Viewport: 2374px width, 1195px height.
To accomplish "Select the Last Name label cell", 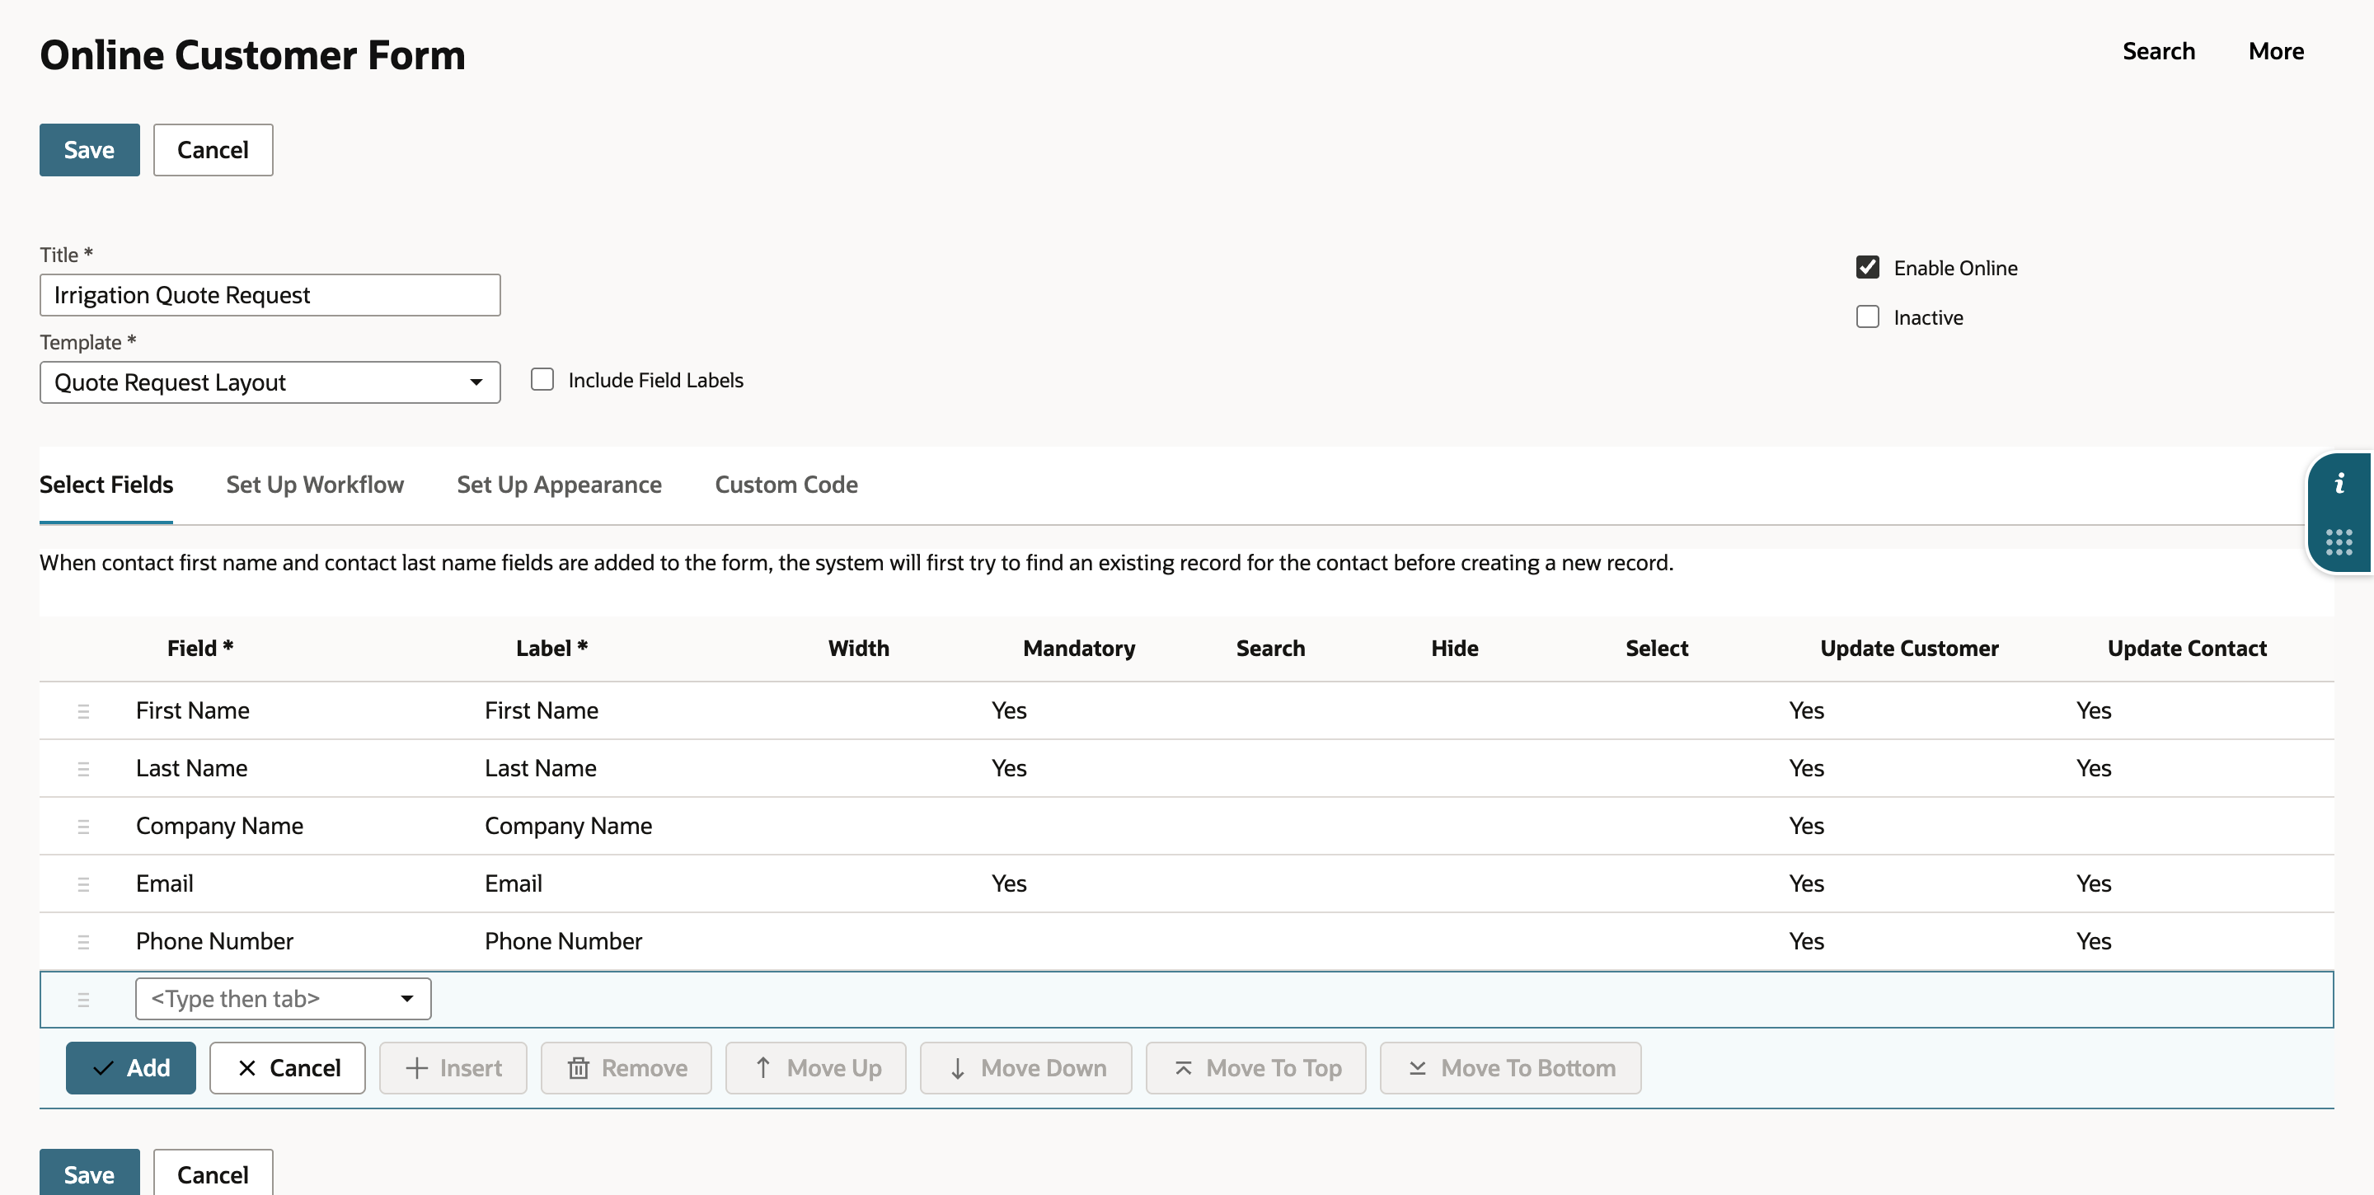I will click(x=540, y=768).
